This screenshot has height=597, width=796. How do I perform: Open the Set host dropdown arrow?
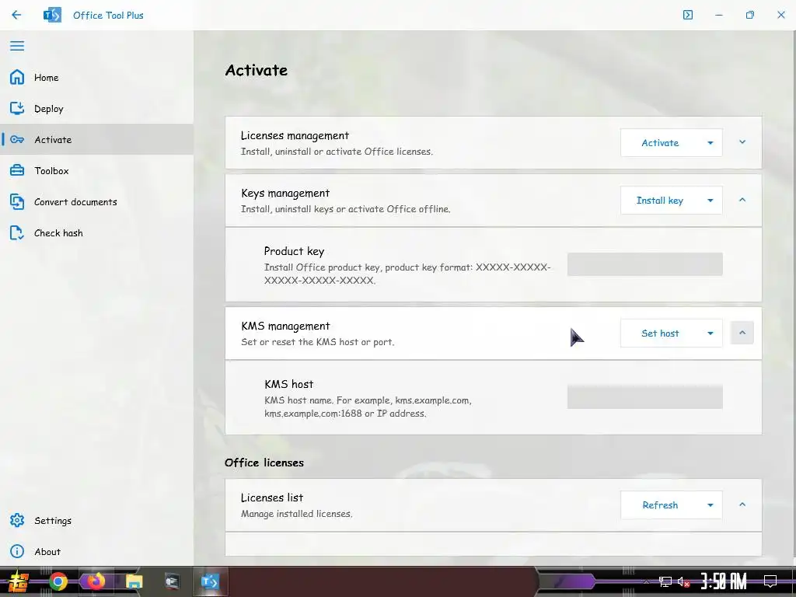click(x=710, y=333)
